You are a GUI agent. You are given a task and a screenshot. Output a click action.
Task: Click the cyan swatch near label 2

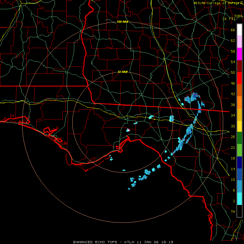[239, 199]
